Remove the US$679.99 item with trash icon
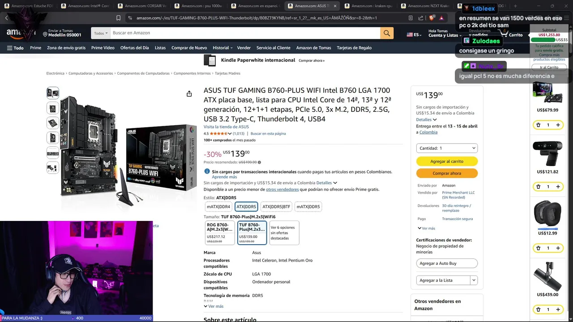This screenshot has height=322, width=573. pos(539,125)
